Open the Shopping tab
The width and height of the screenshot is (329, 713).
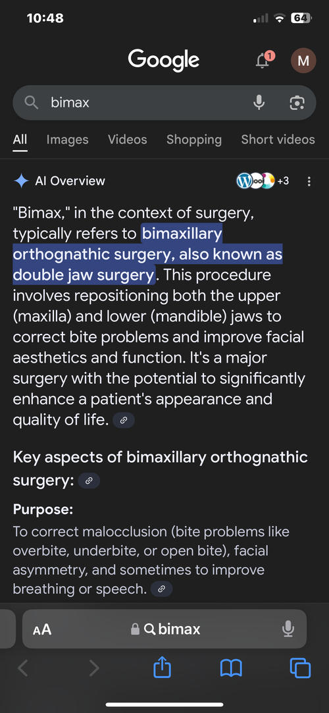coord(194,140)
